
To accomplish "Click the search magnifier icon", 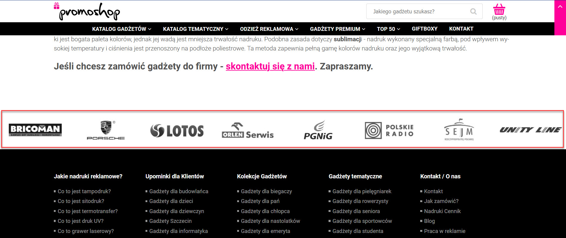I will pos(473,12).
